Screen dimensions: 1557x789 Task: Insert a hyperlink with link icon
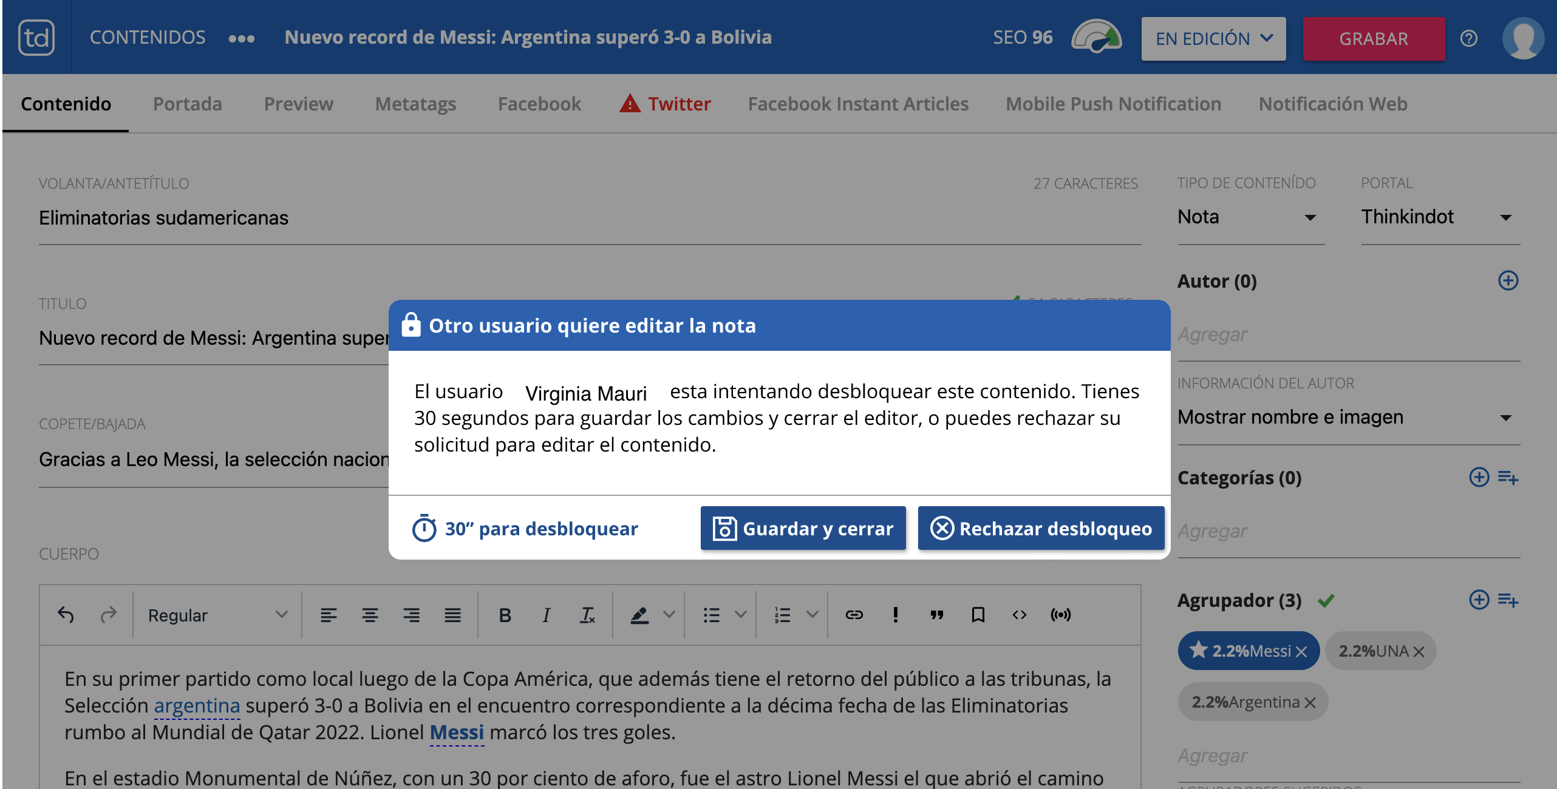854,615
